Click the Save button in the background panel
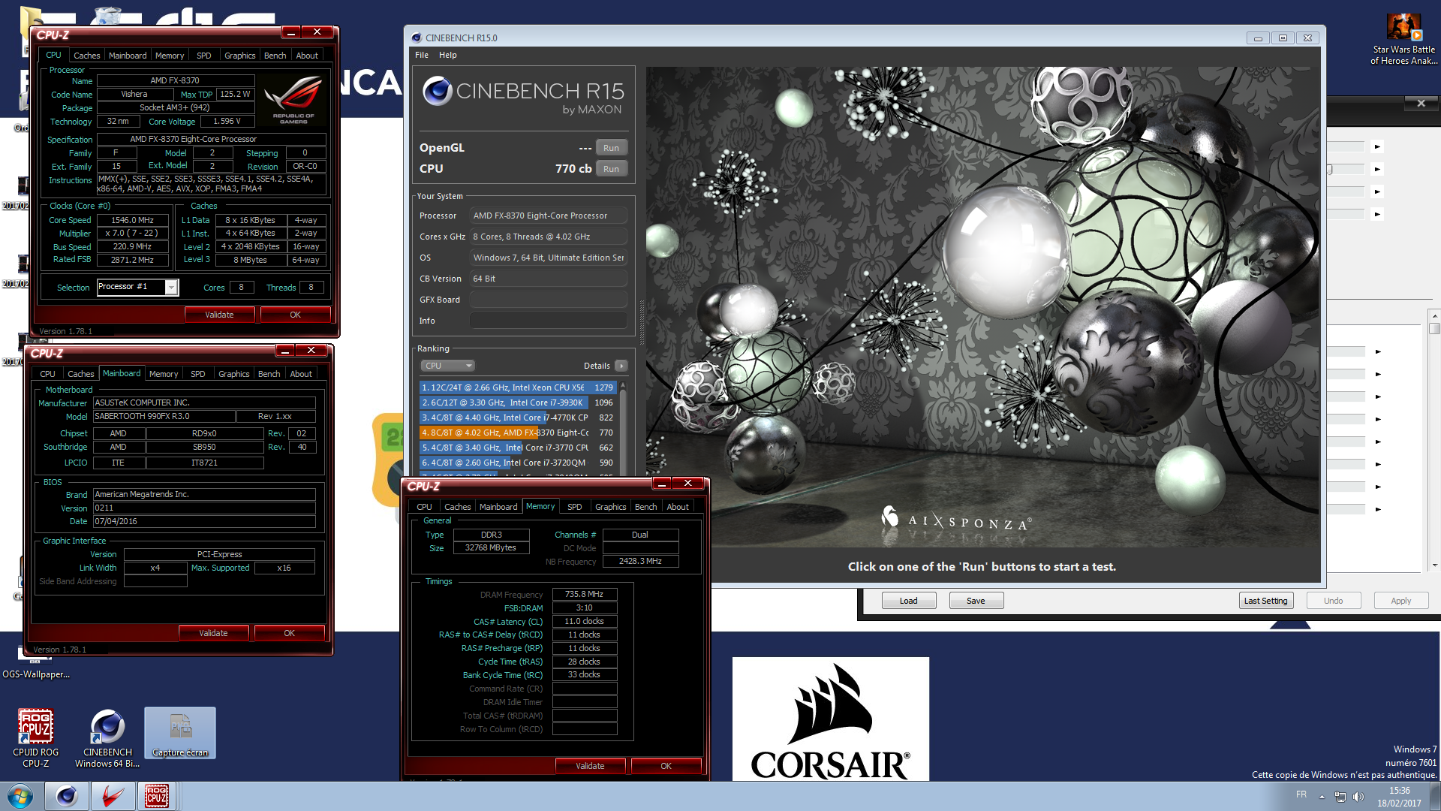Screen dimensions: 1441x811 coord(976,601)
